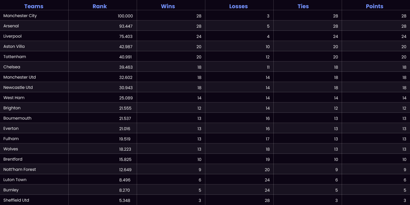410x205 pixels.
Task: Click the Wins column header
Action: [x=168, y=6]
